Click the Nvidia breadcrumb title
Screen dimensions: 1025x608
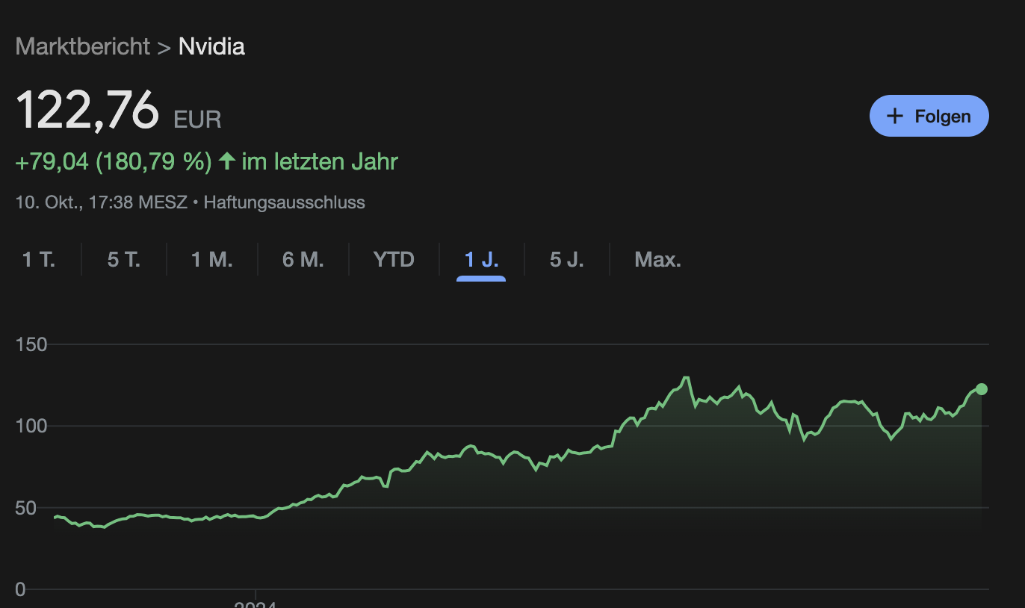(x=211, y=46)
